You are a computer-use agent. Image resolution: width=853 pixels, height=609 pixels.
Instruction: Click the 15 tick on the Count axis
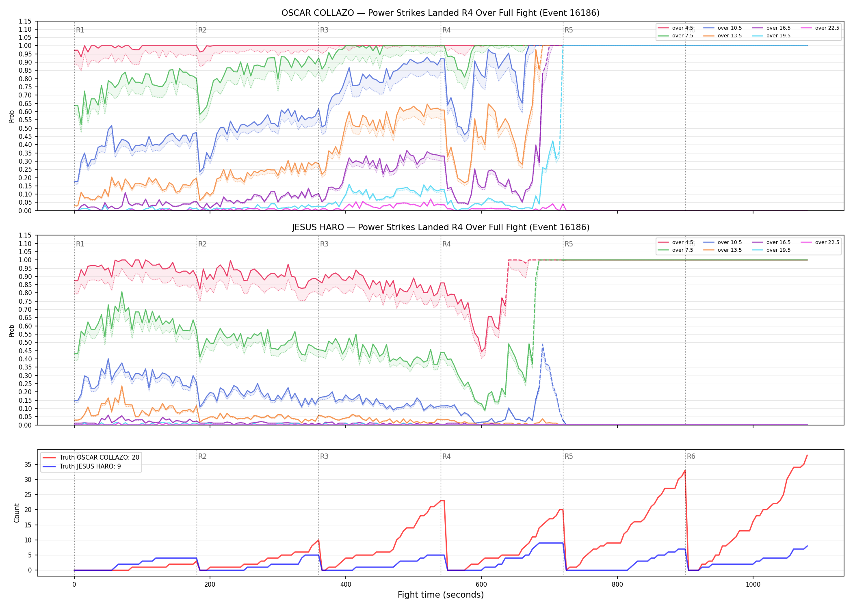pyautogui.click(x=28, y=525)
